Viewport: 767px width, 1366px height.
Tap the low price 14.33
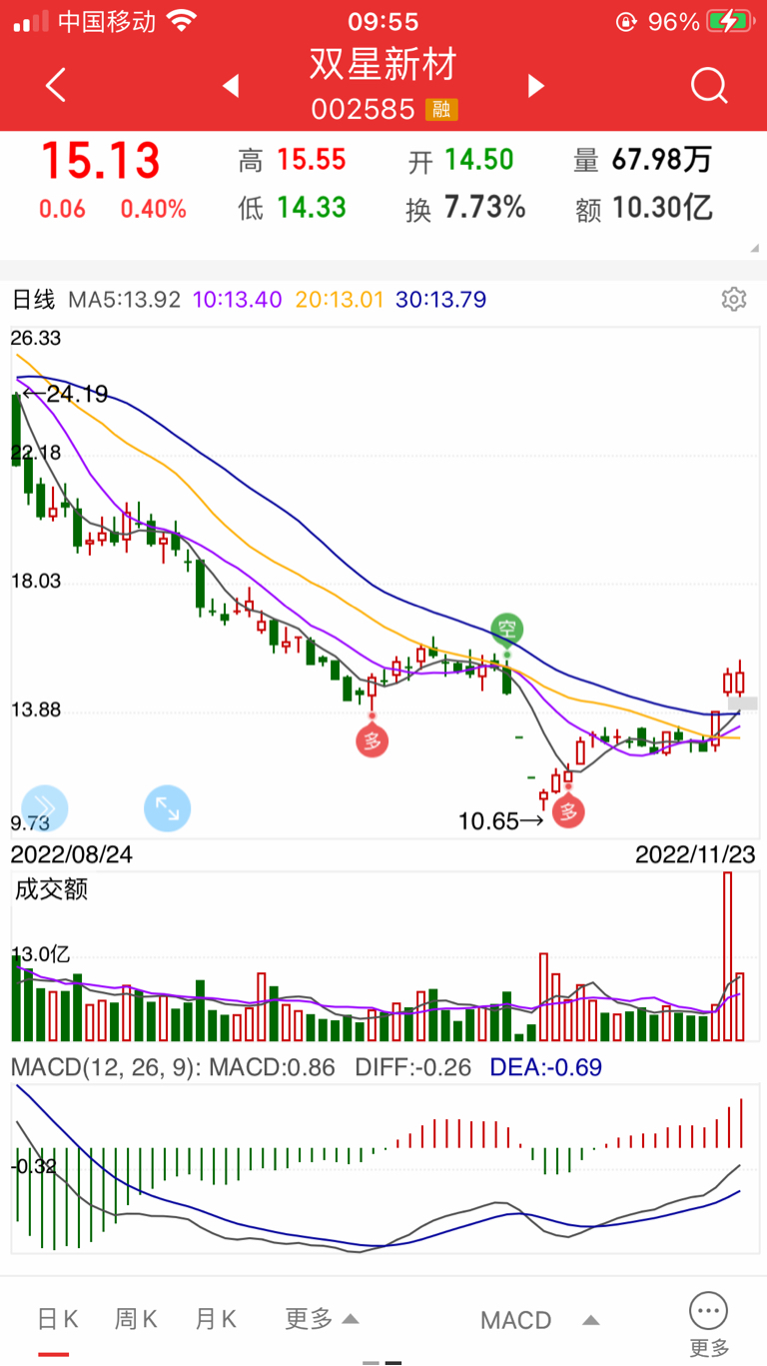coord(312,208)
